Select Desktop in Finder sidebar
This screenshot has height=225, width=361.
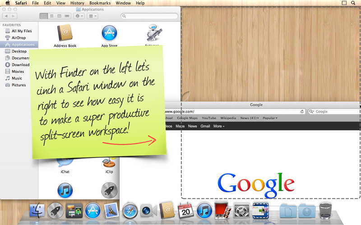19,51
